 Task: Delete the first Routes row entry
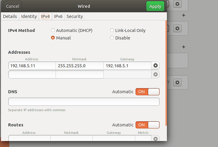(x=155, y=139)
